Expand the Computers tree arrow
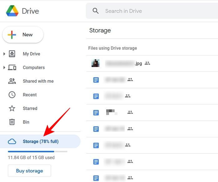 click(4, 68)
